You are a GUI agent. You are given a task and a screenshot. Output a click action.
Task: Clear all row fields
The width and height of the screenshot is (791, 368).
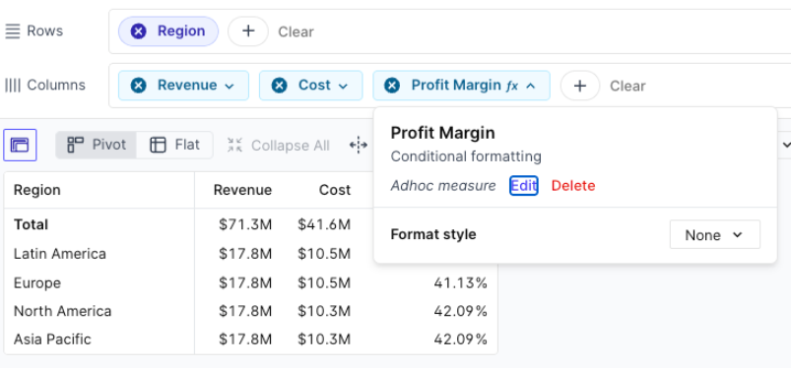(x=297, y=31)
